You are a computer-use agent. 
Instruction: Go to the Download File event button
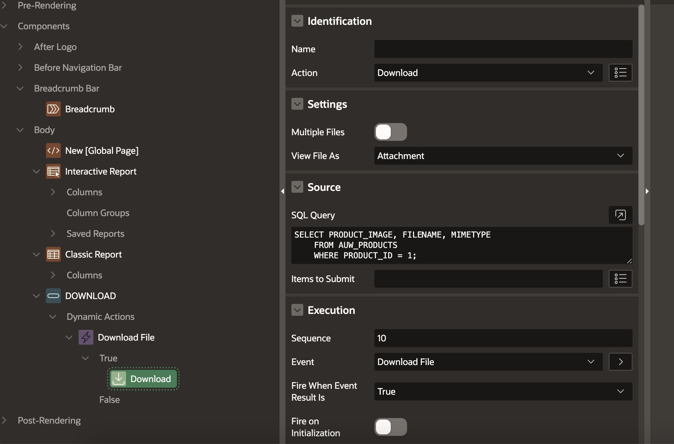[x=620, y=362]
